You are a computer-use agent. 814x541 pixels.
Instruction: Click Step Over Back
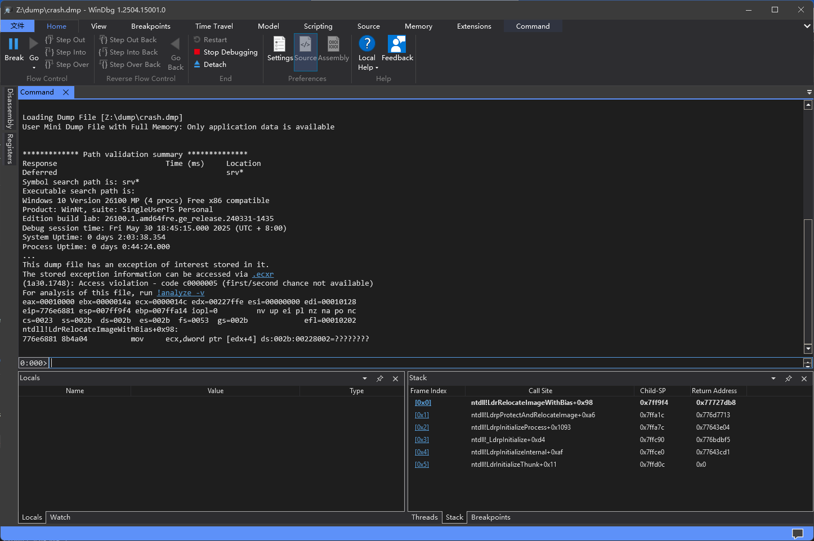click(x=130, y=65)
